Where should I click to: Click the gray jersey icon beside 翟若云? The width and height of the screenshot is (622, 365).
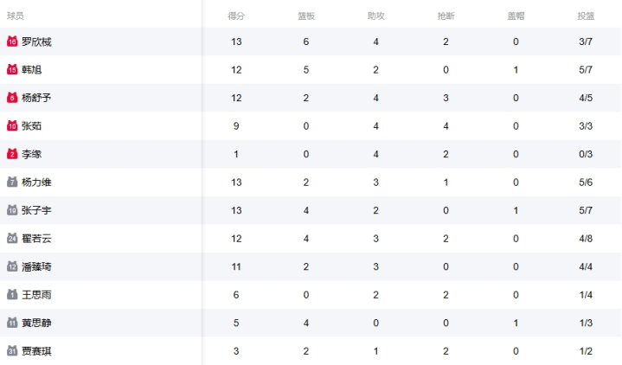pos(12,239)
